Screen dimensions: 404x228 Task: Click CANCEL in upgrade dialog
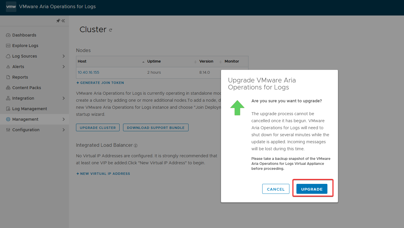(x=276, y=189)
